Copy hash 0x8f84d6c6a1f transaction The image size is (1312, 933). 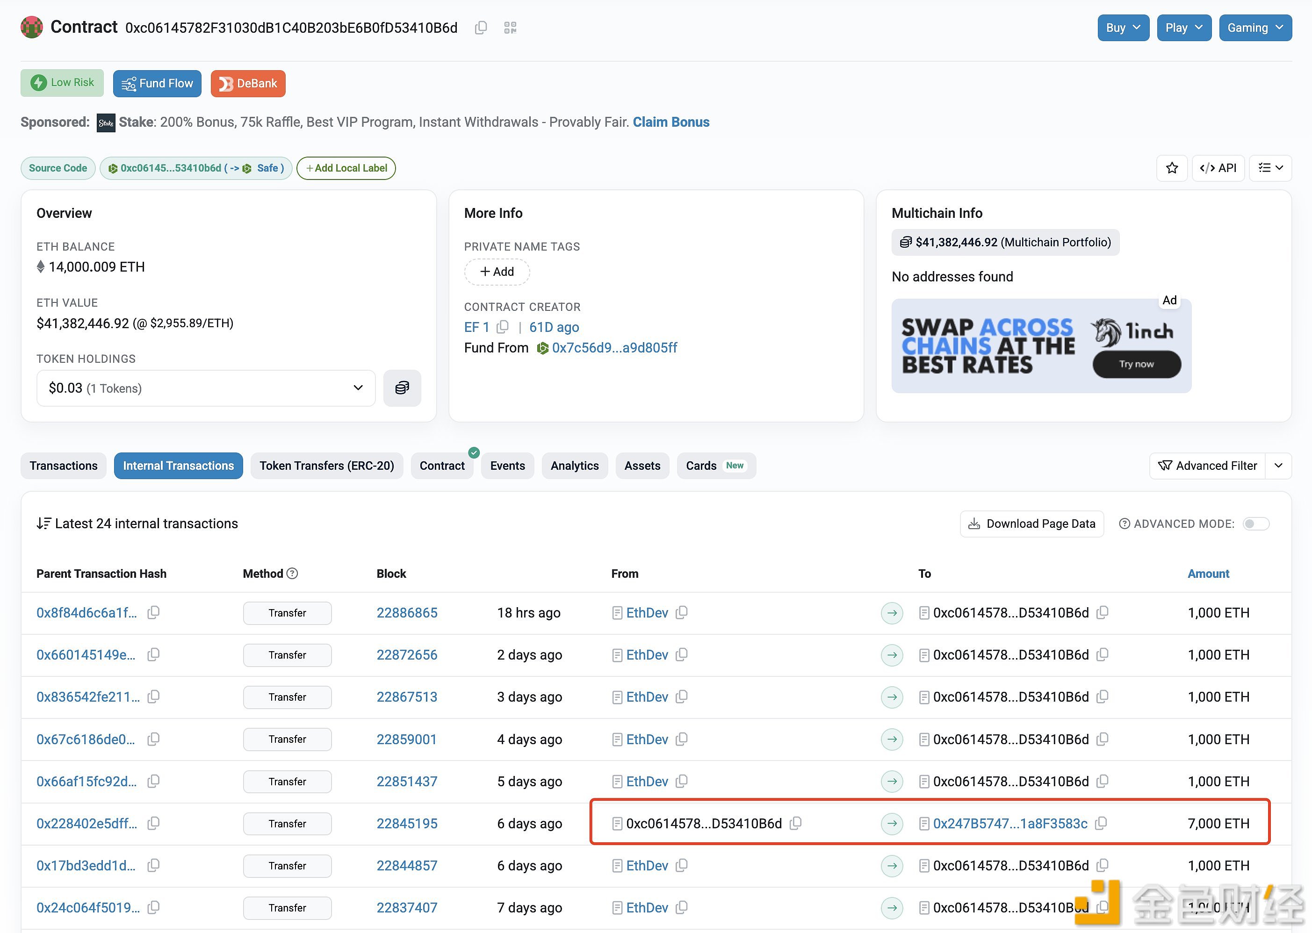coord(153,612)
